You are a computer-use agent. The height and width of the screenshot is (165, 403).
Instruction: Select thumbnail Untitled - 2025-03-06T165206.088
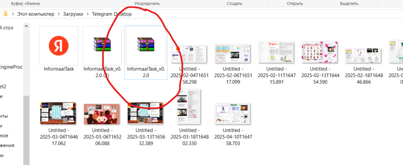click(x=102, y=114)
